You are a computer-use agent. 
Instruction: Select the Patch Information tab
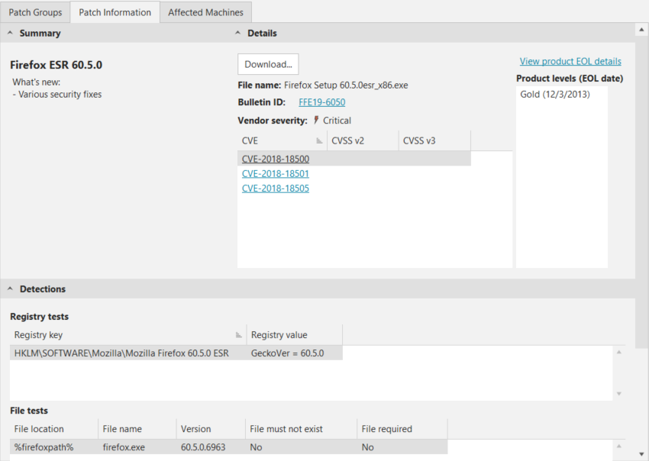(115, 12)
